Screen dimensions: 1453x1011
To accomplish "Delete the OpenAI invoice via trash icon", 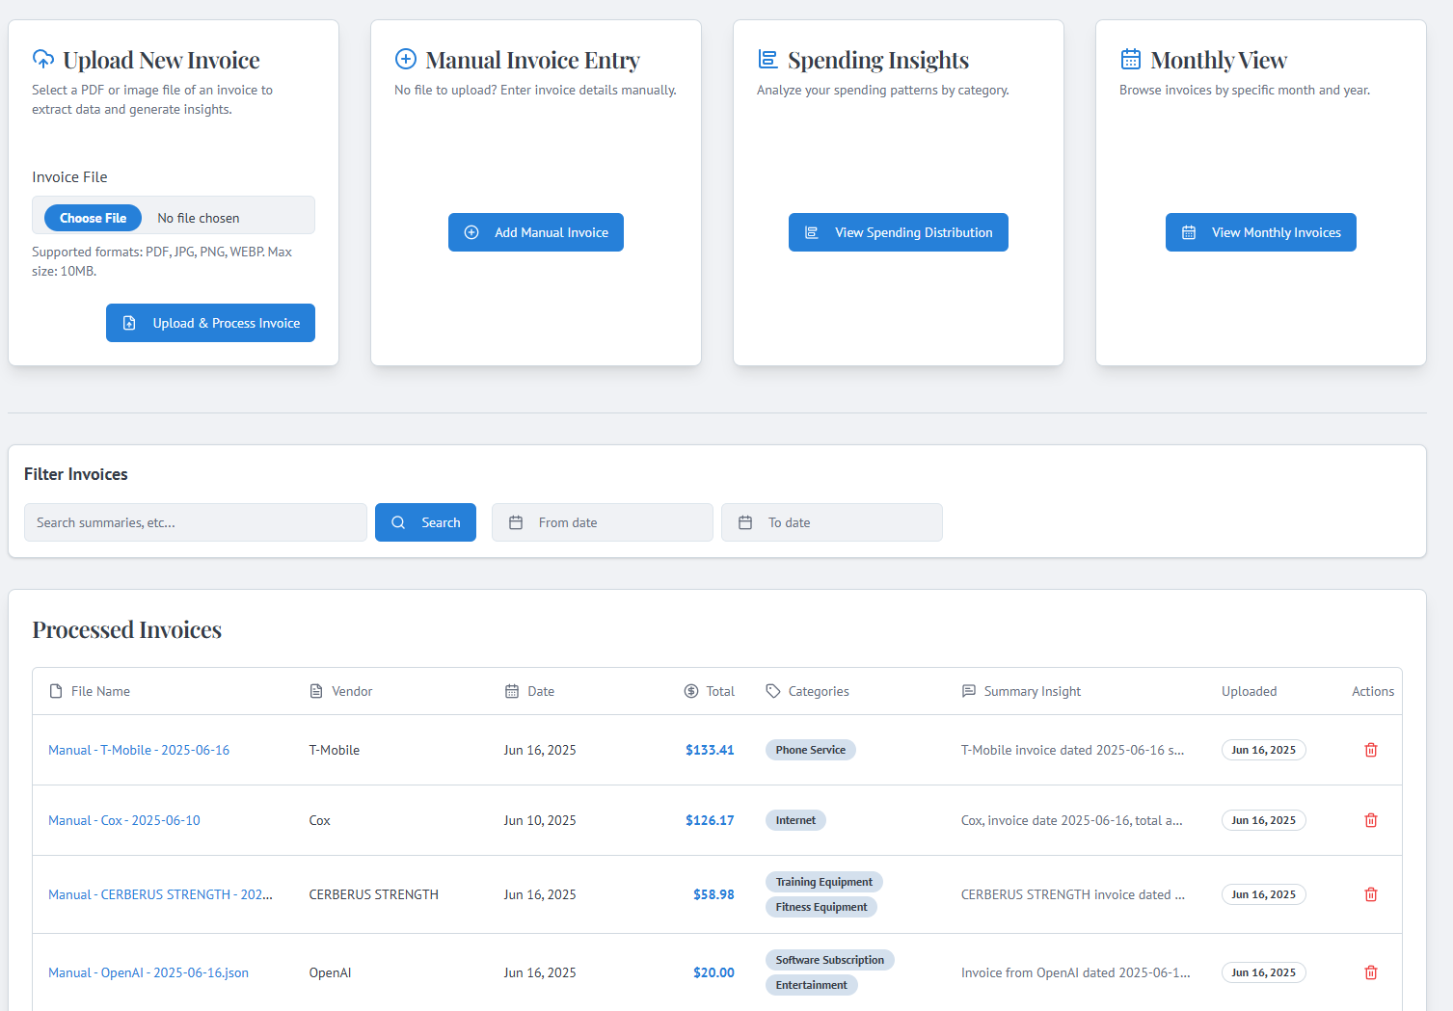I will [x=1371, y=972].
